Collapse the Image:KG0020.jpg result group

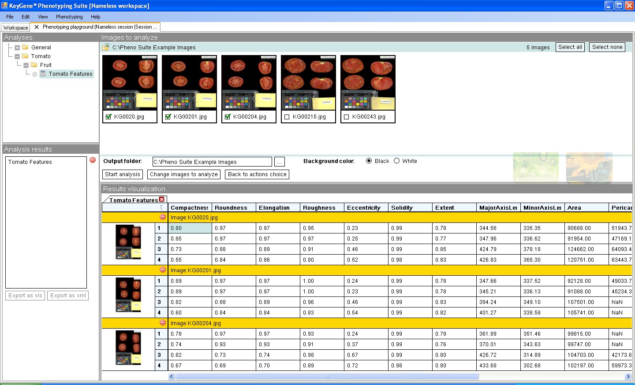163,217
